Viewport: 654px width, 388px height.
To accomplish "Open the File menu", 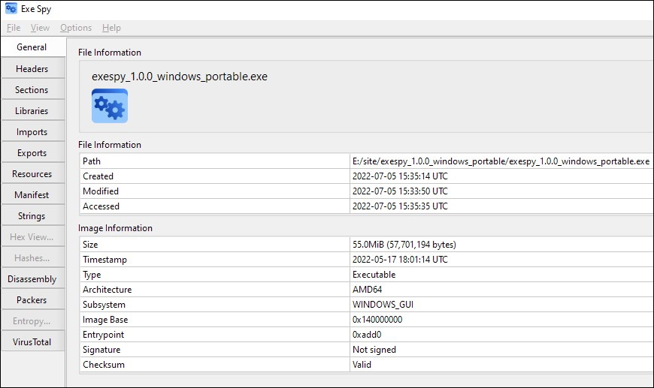I will pyautogui.click(x=14, y=28).
